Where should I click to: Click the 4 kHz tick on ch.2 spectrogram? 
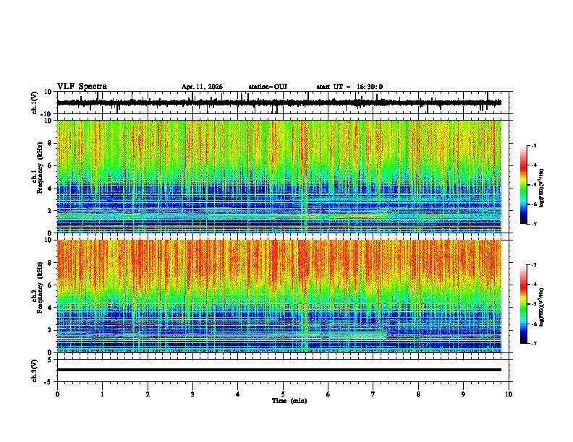[50, 308]
